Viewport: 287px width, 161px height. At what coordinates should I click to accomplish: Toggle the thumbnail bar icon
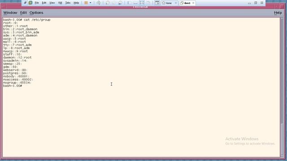pyautogui.click(x=135, y=3)
